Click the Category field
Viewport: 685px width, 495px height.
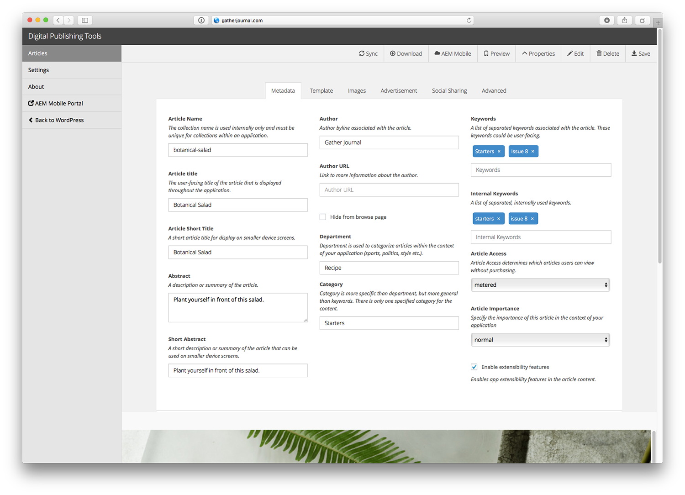389,323
